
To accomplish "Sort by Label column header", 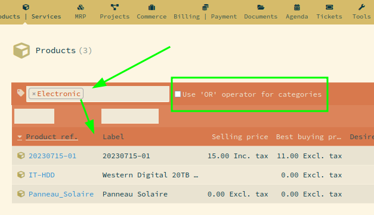I will 113,137.
